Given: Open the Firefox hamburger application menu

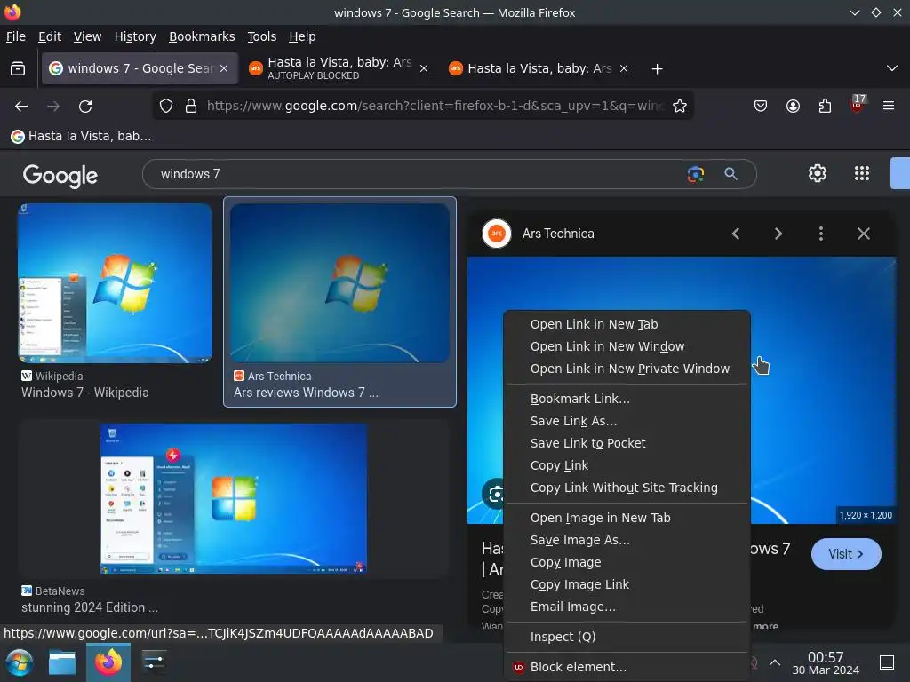Looking at the screenshot, I should click(x=889, y=107).
